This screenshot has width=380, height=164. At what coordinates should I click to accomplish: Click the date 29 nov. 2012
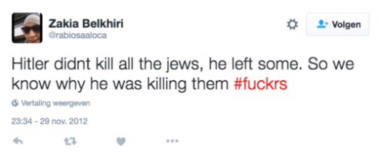point(62,122)
